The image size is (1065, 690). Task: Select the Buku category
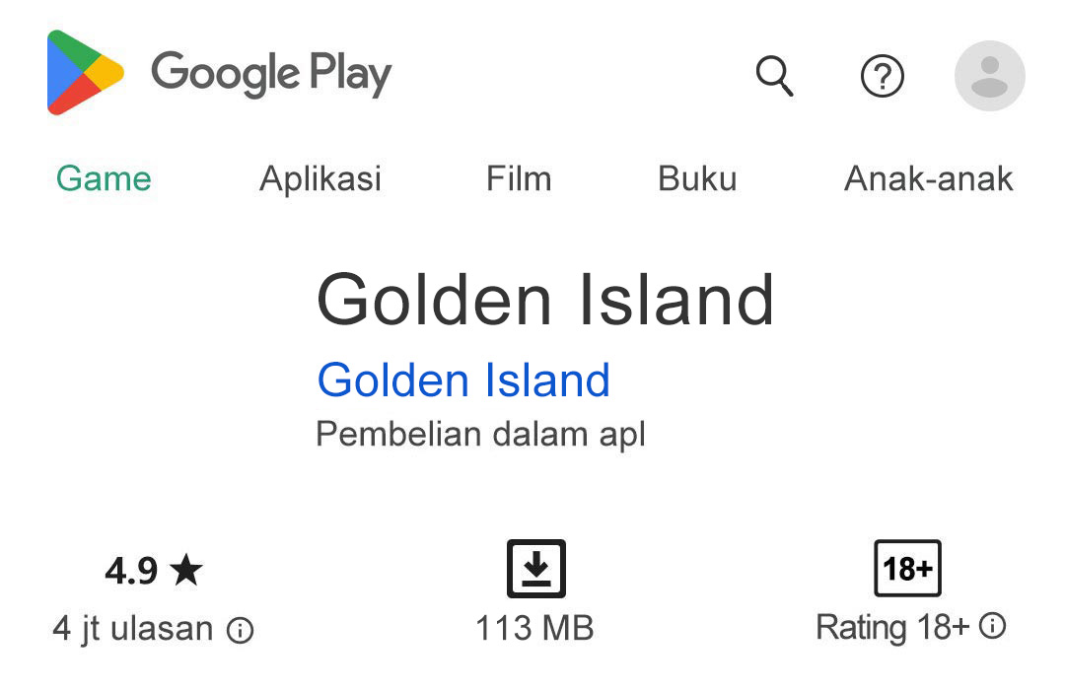[697, 178]
